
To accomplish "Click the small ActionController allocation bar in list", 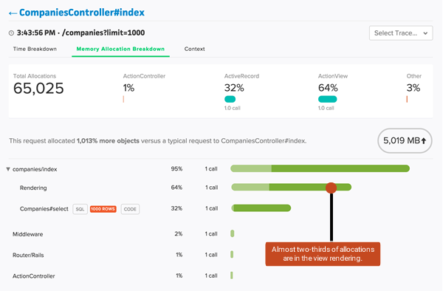I will pos(232,275).
